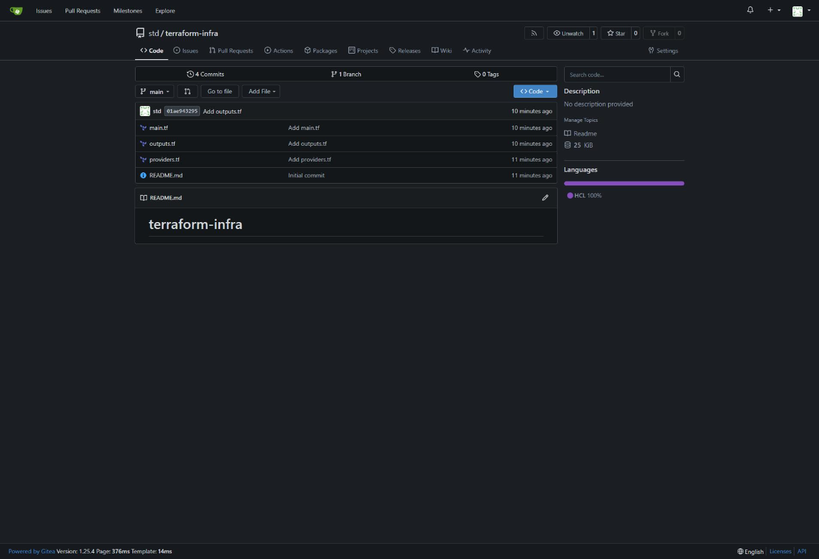Open commit message Initial commit

pyautogui.click(x=307, y=175)
